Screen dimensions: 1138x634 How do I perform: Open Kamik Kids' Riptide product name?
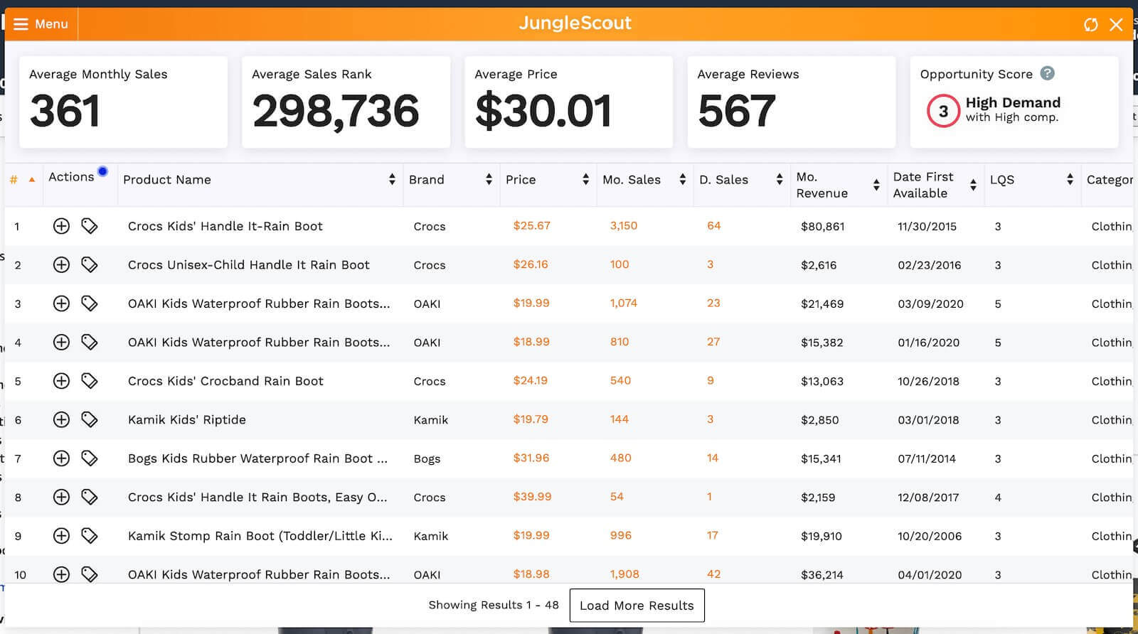click(x=186, y=419)
